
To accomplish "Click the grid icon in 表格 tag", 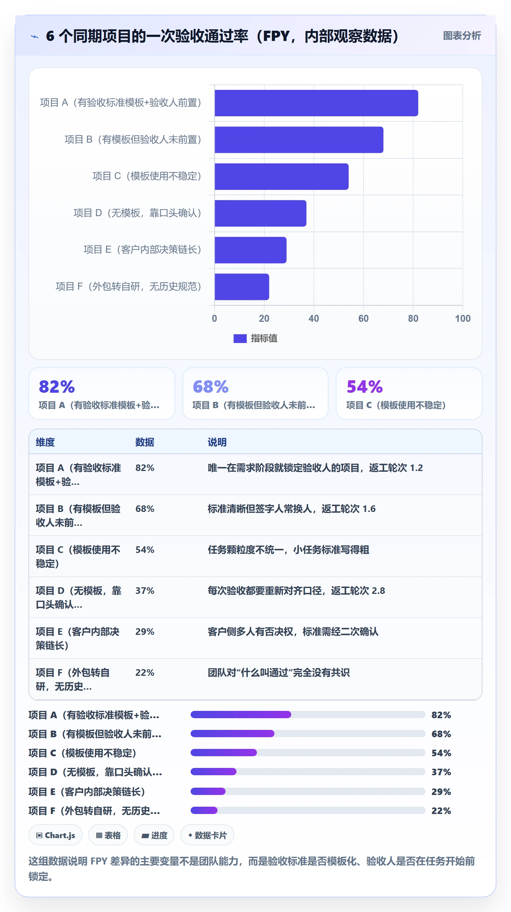I will [99, 836].
